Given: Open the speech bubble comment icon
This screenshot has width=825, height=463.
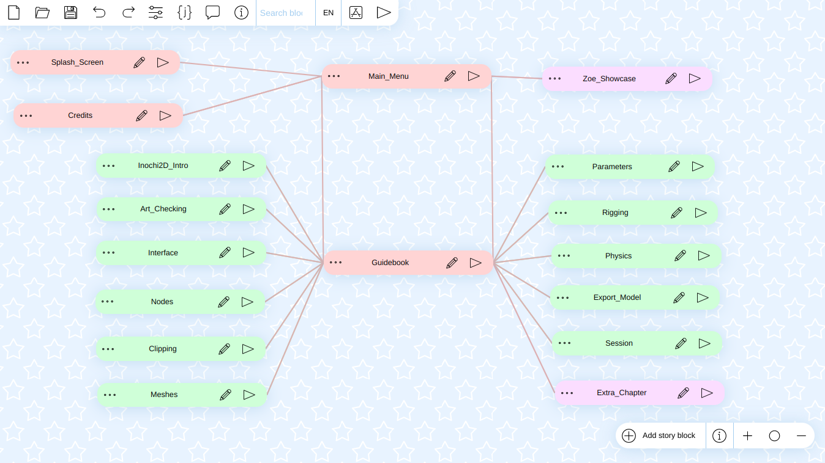Looking at the screenshot, I should coord(212,12).
